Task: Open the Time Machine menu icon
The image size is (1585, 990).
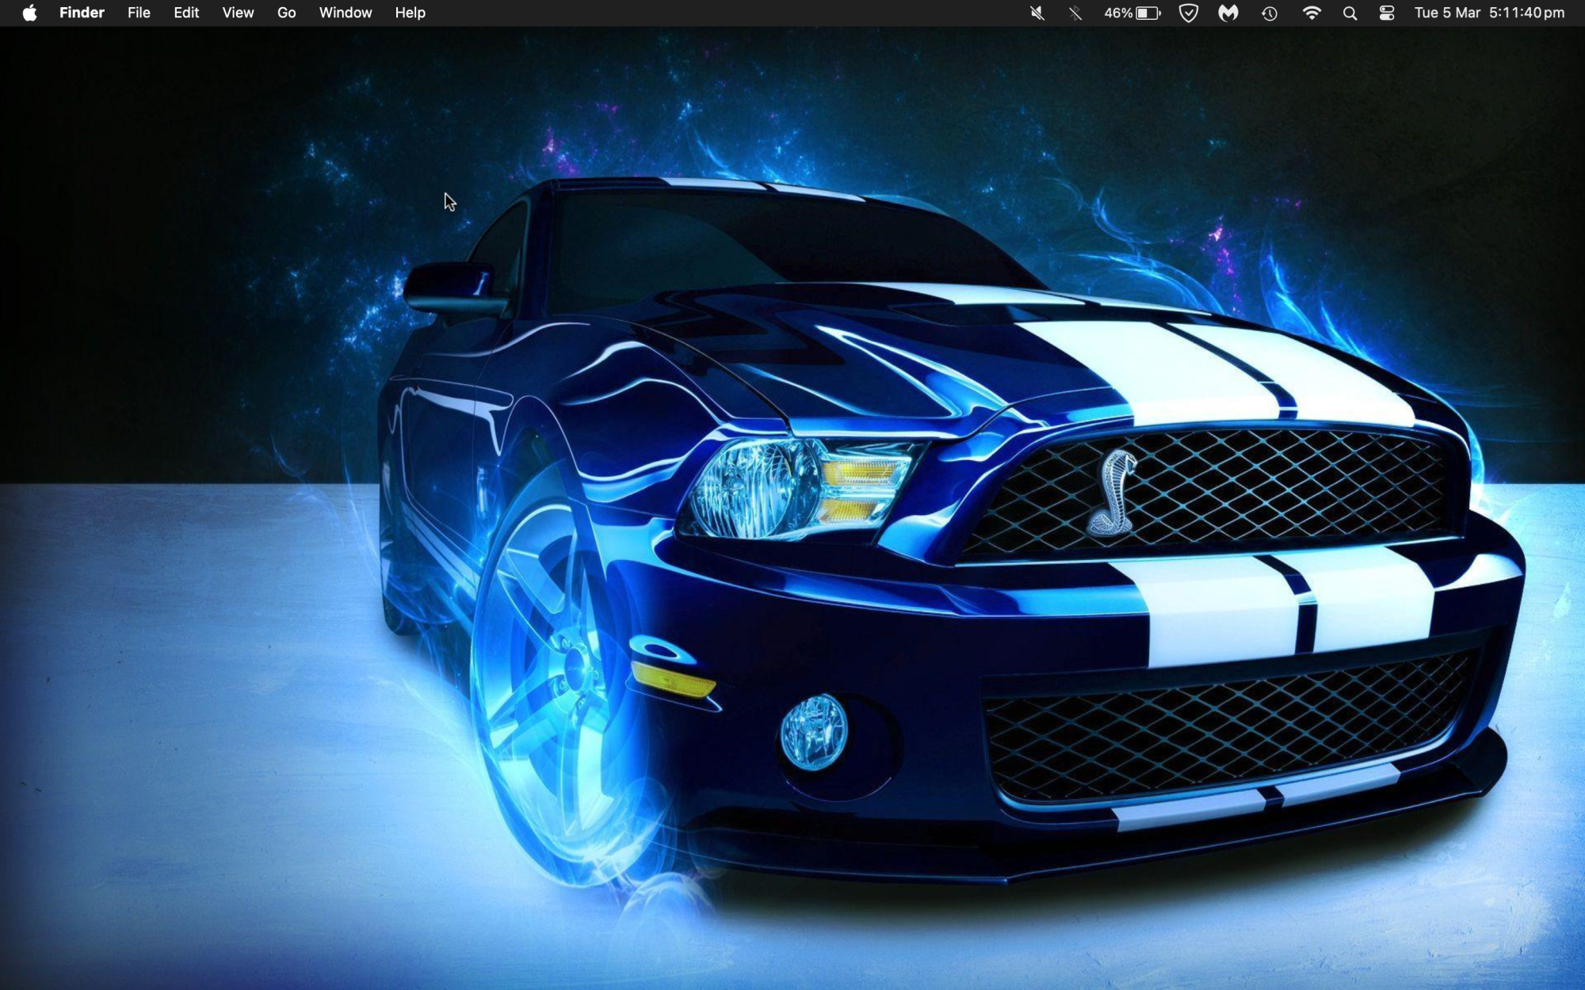Action: coord(1270,13)
